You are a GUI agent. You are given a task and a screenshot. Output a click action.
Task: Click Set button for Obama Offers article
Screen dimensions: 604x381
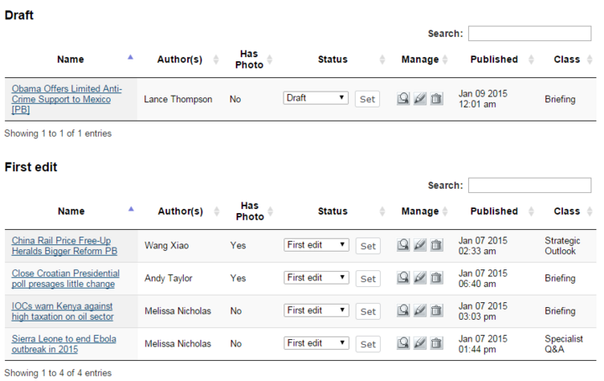[367, 99]
